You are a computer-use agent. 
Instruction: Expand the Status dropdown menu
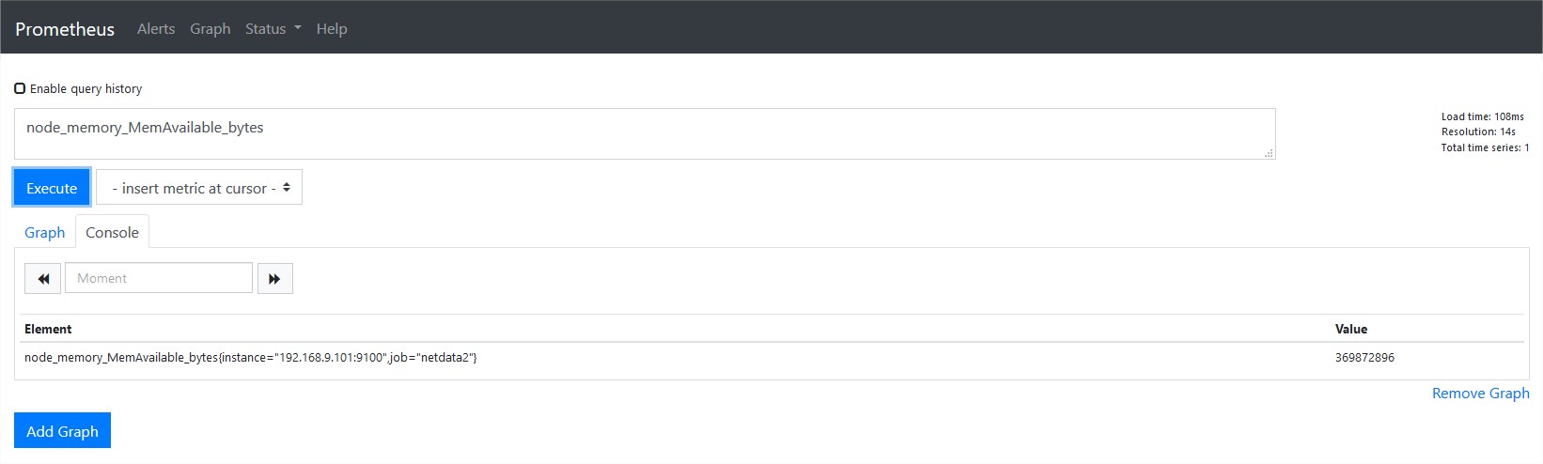coord(273,28)
